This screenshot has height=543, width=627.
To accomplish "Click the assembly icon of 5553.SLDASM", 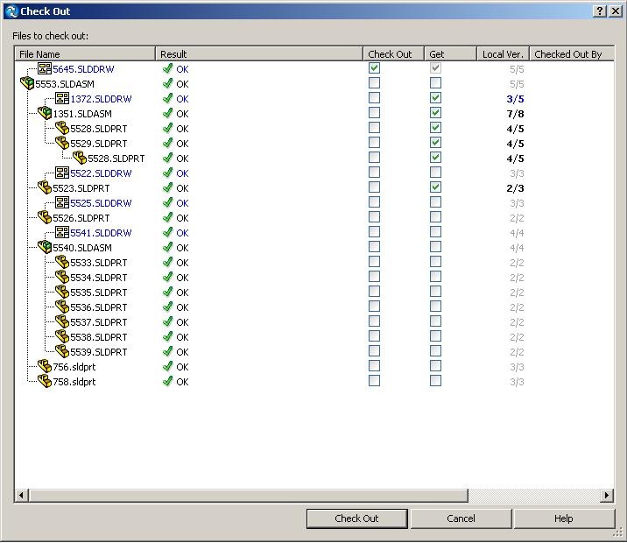I will coord(27,83).
